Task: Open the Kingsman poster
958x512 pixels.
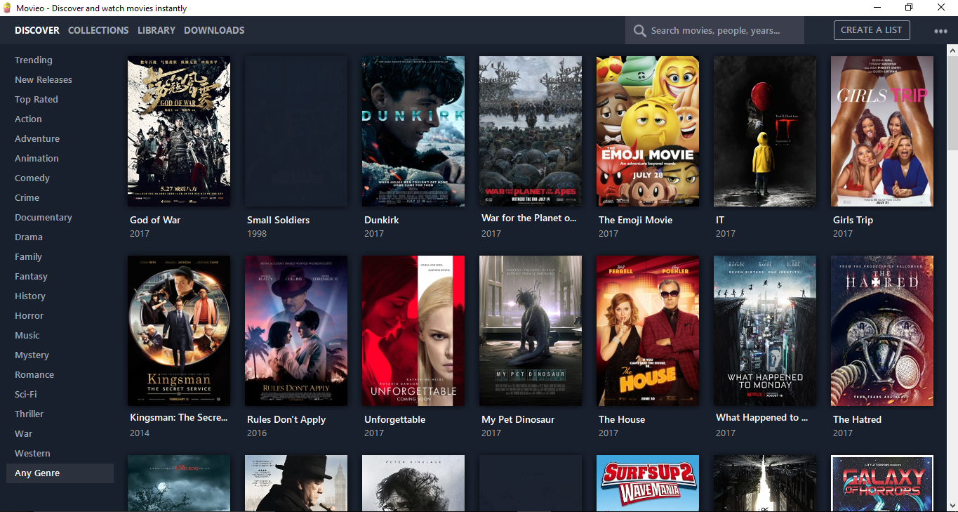Action: pos(179,330)
